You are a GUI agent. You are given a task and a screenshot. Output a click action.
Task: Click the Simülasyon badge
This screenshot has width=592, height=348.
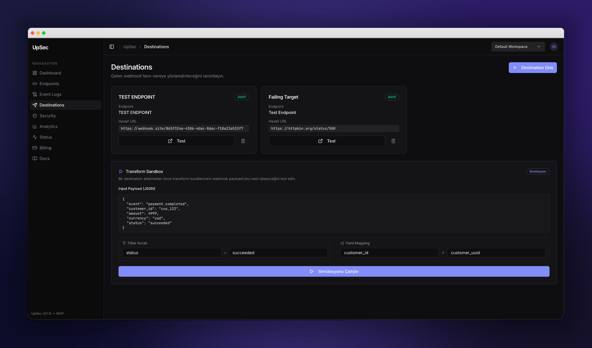point(538,172)
